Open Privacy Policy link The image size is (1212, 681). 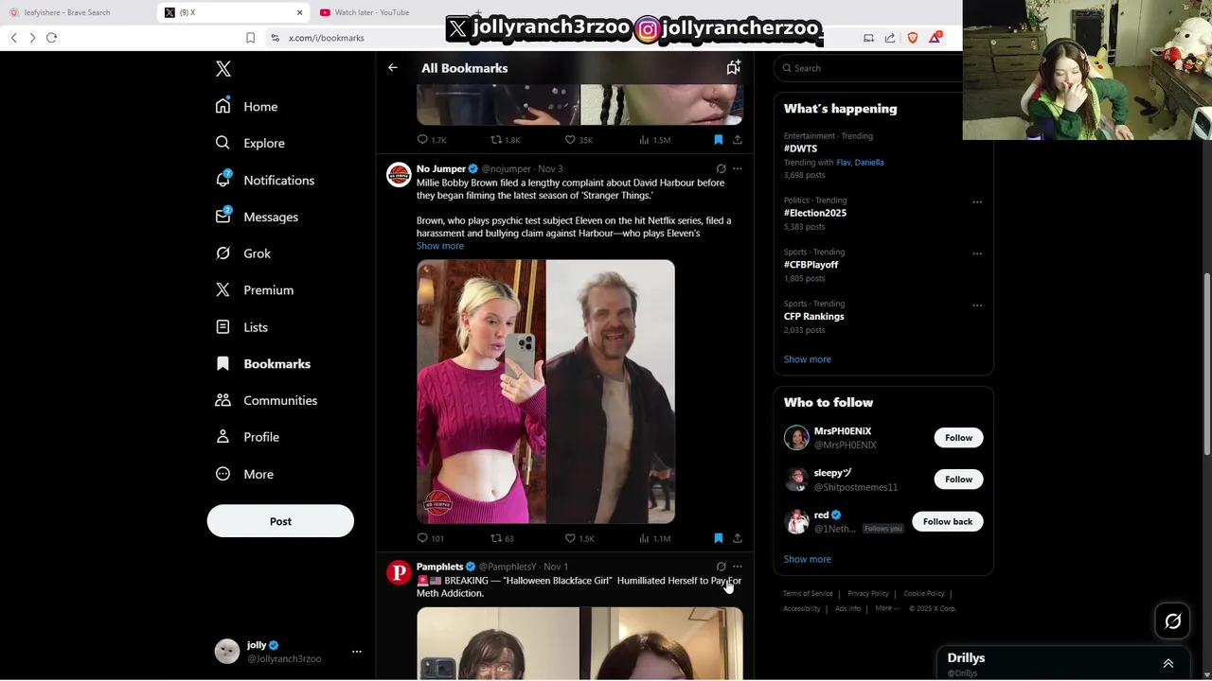click(x=868, y=594)
